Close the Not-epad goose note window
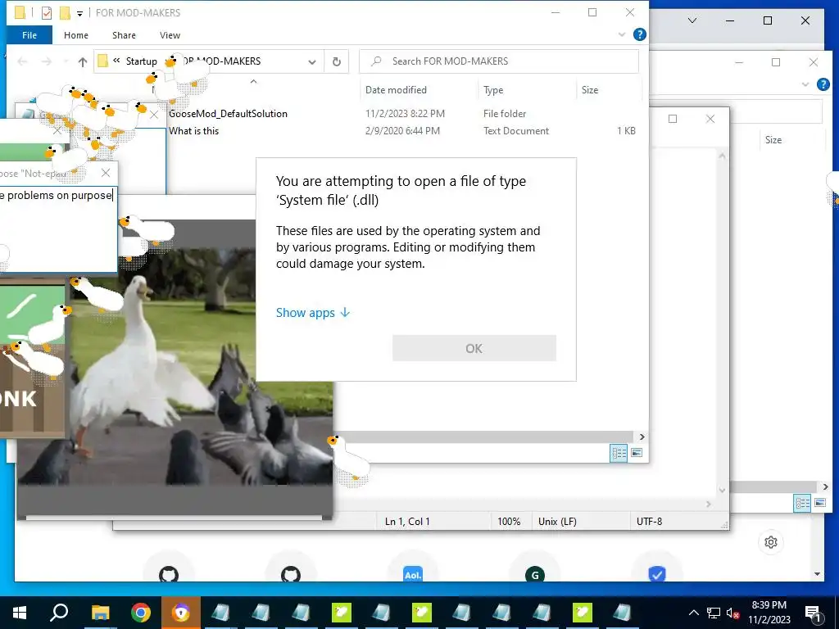Image resolution: width=839 pixels, height=629 pixels. tap(106, 173)
